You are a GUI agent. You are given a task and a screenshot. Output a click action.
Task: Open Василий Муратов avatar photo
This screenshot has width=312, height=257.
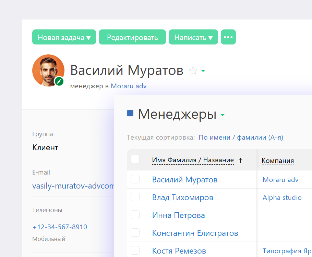48,70
